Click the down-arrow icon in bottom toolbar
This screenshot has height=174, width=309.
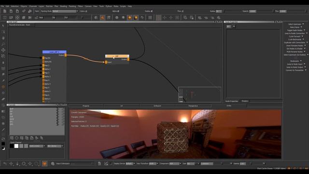(17, 163)
